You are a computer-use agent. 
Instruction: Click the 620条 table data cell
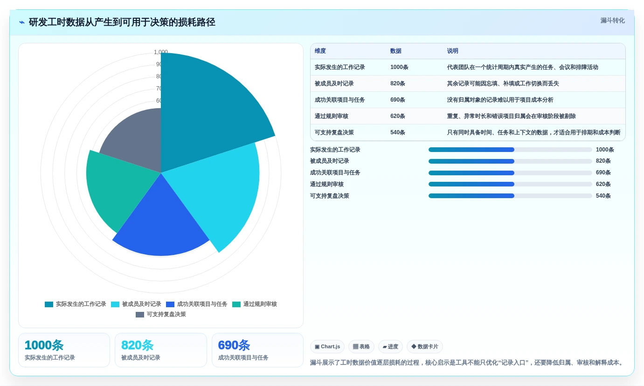(398, 116)
